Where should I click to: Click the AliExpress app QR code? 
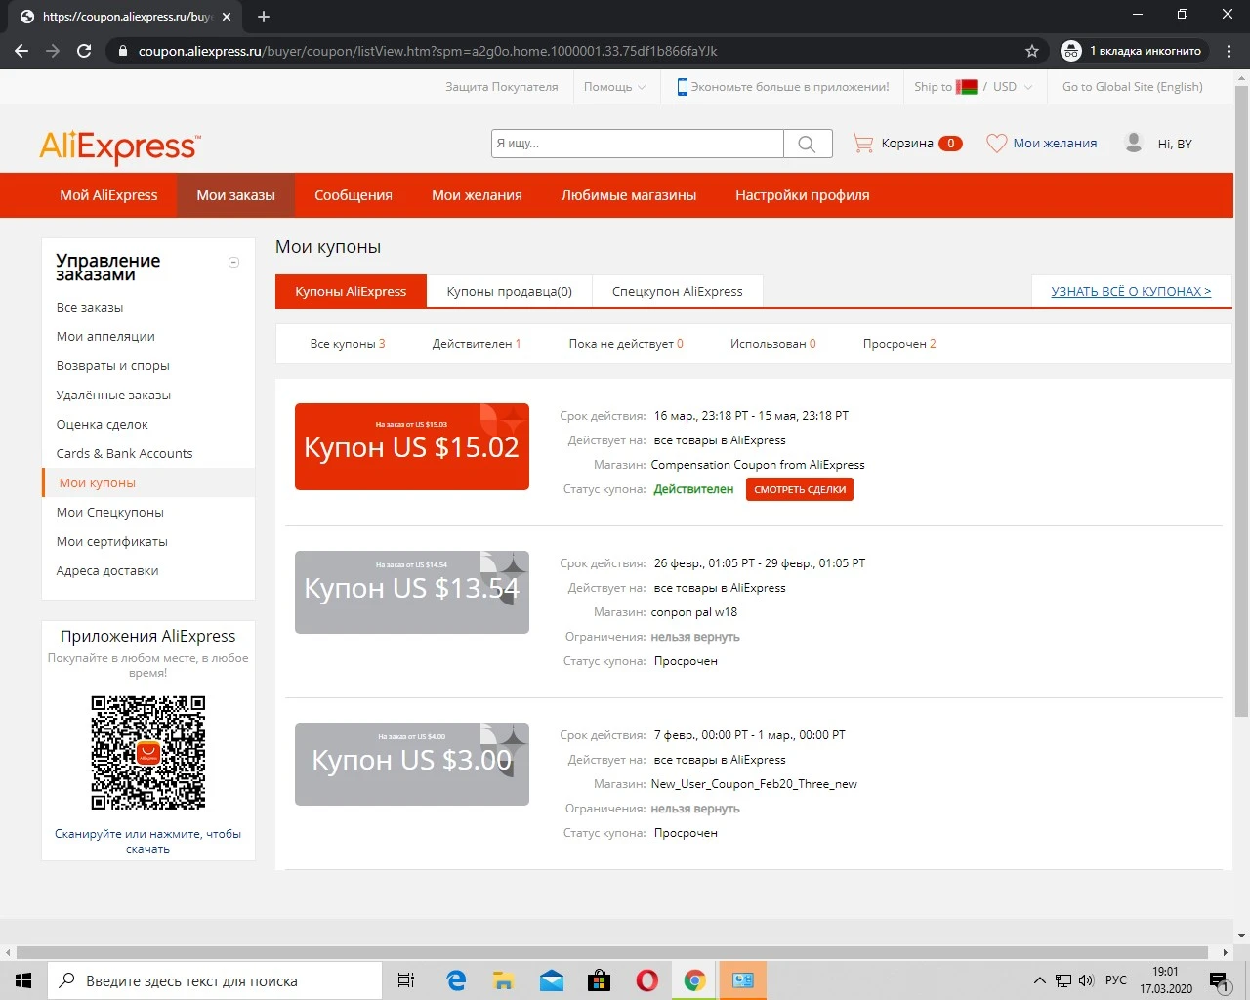click(x=148, y=753)
